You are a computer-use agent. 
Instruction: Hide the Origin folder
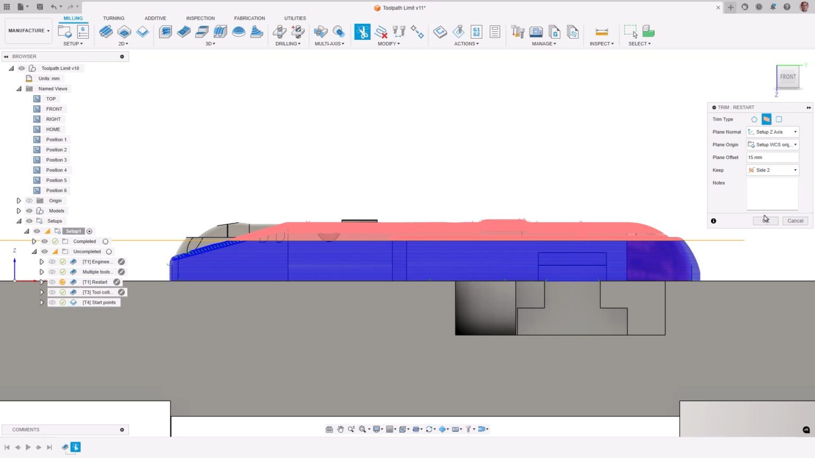click(x=29, y=200)
